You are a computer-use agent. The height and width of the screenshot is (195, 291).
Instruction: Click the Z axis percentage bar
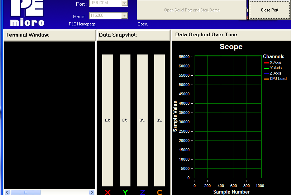click(142, 120)
